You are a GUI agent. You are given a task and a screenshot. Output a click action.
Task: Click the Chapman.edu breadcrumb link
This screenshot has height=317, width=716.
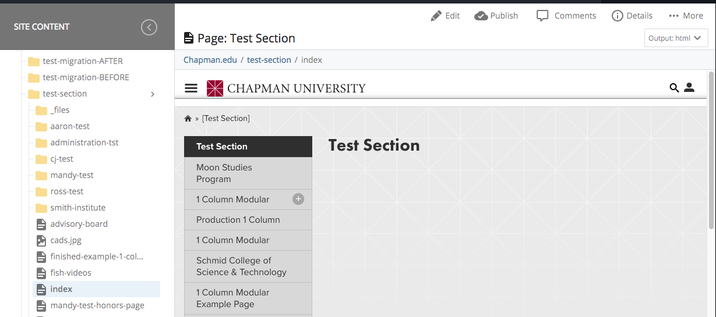pyautogui.click(x=210, y=60)
